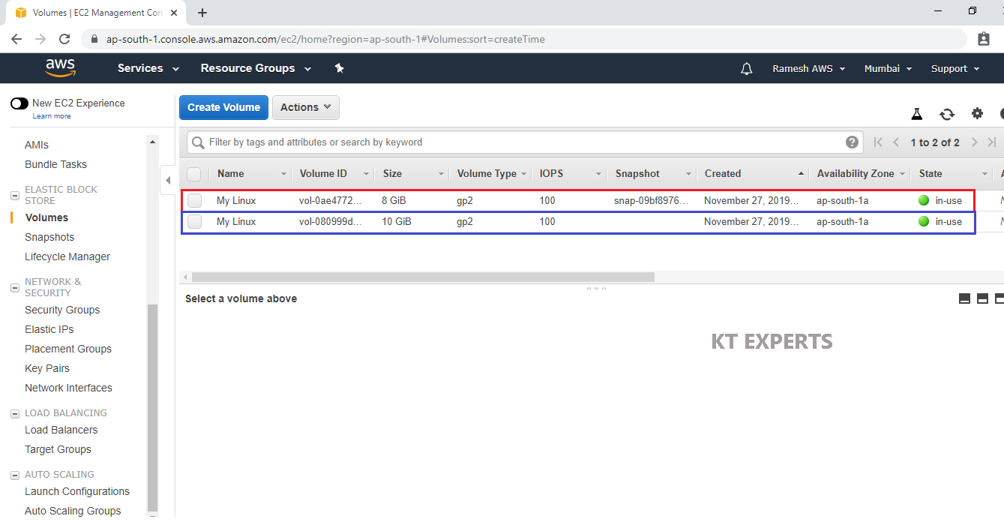Image resolution: width=1004 pixels, height=522 pixels.
Task: Collapse the left navigation sidebar arrow
Action: click(168, 180)
